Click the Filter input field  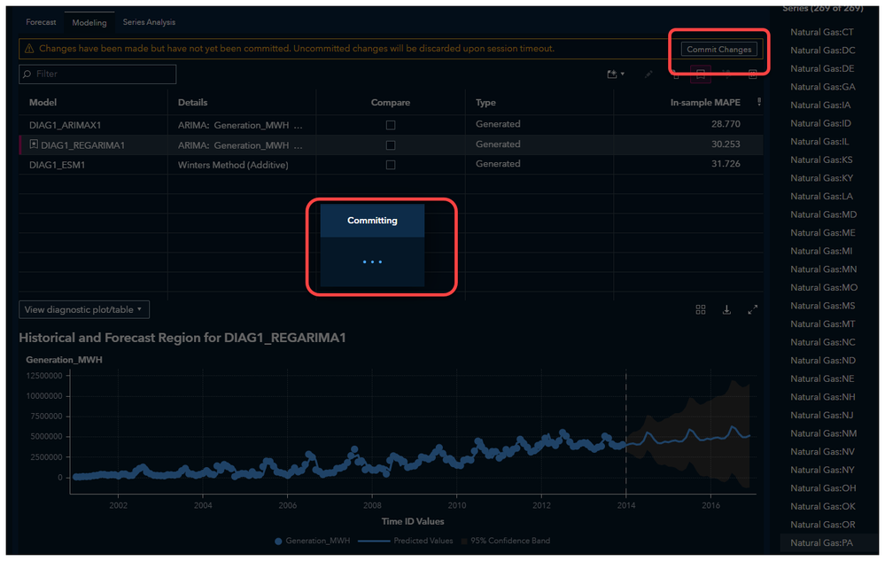97,74
